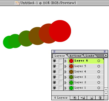The image size is (109, 101).
Task: Click the Create New Layer icon
Action: tap(91, 98)
